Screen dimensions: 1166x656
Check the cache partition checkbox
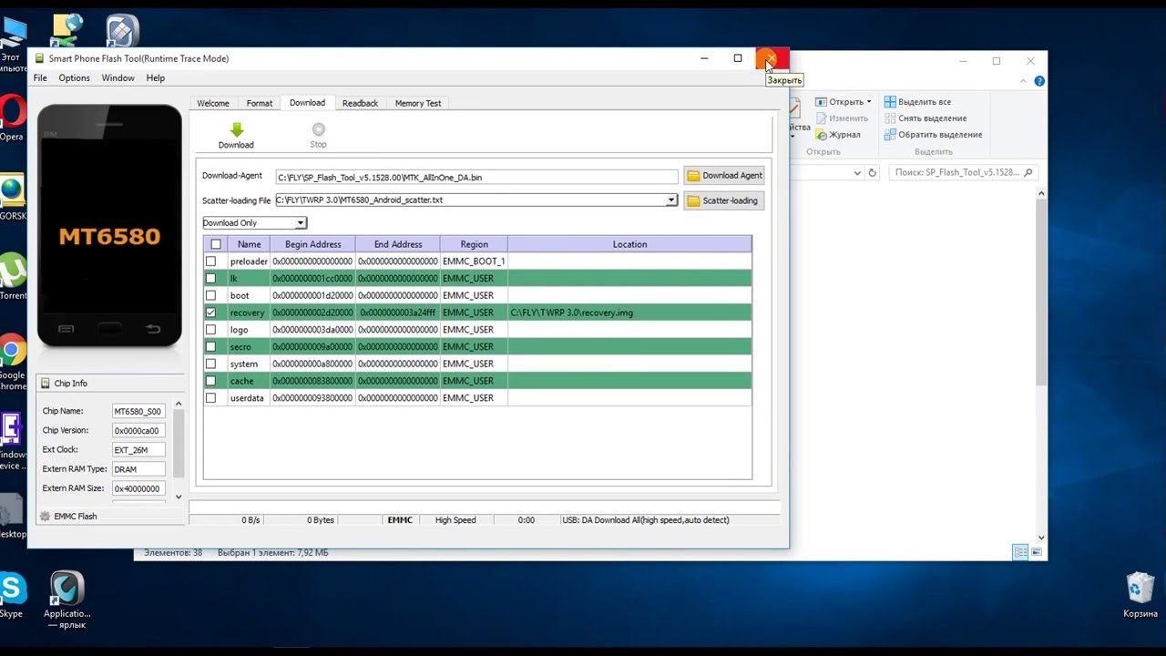tap(210, 381)
